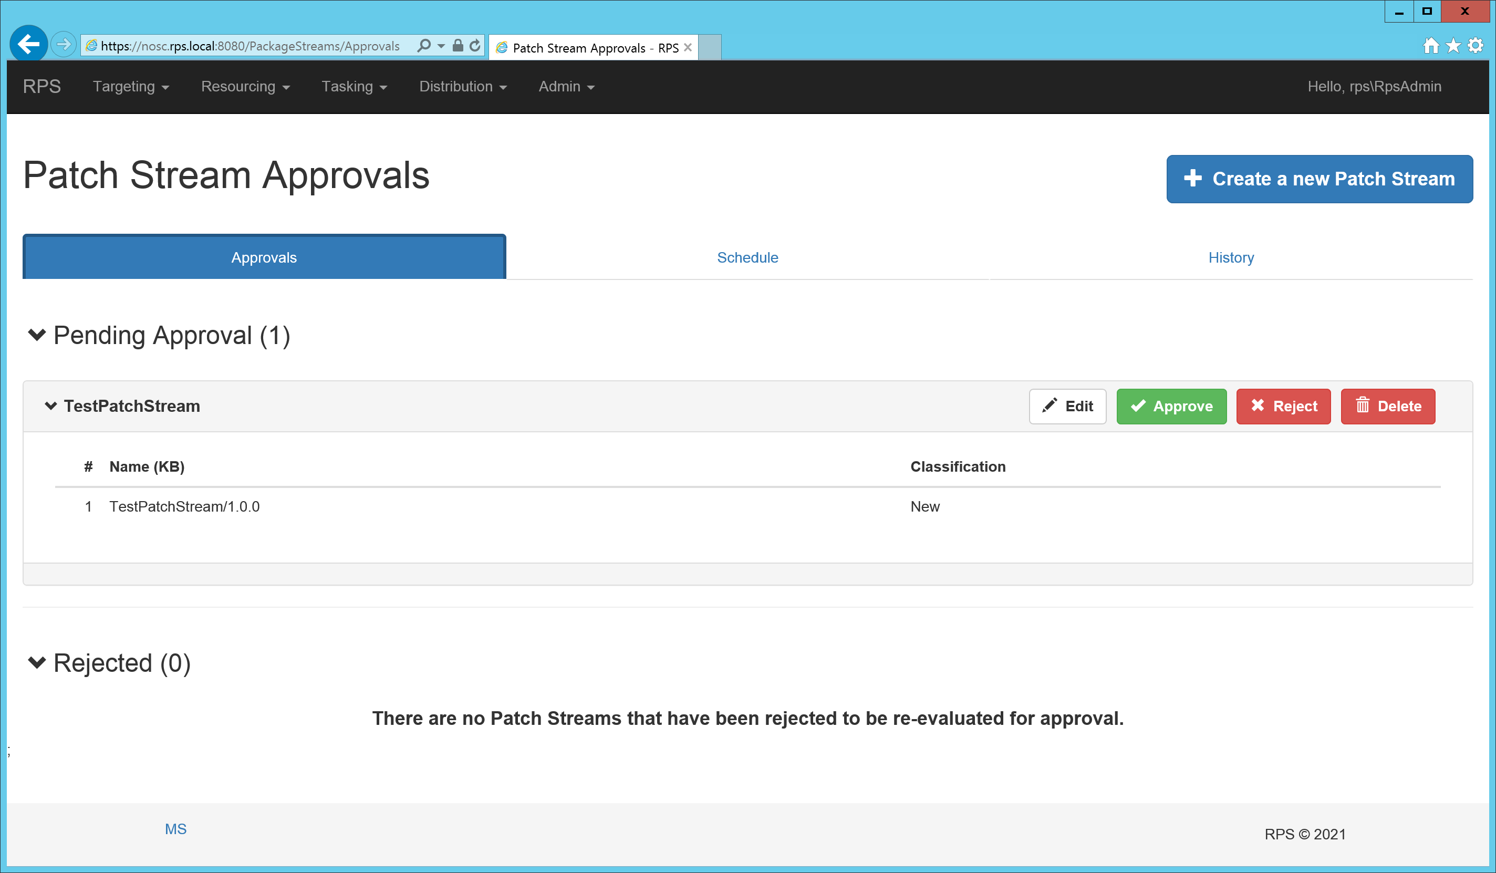Screen dimensions: 1496x873
Task: Click the home icon in the browser toolbar
Action: pyautogui.click(x=1431, y=45)
